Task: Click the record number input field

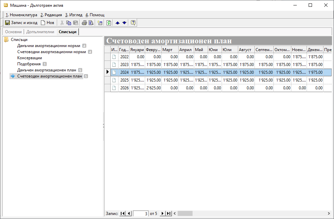Action: coord(141,214)
